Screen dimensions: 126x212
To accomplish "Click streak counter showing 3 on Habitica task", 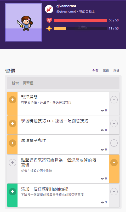I will 104,202.
